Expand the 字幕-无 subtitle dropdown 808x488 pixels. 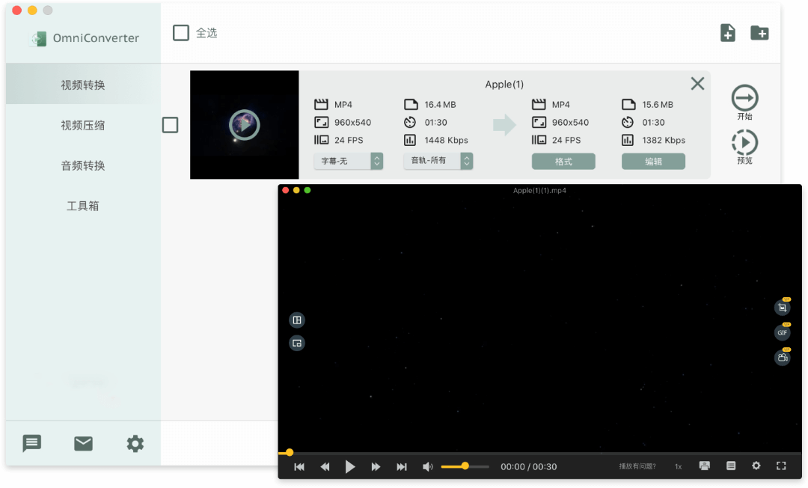(x=349, y=161)
